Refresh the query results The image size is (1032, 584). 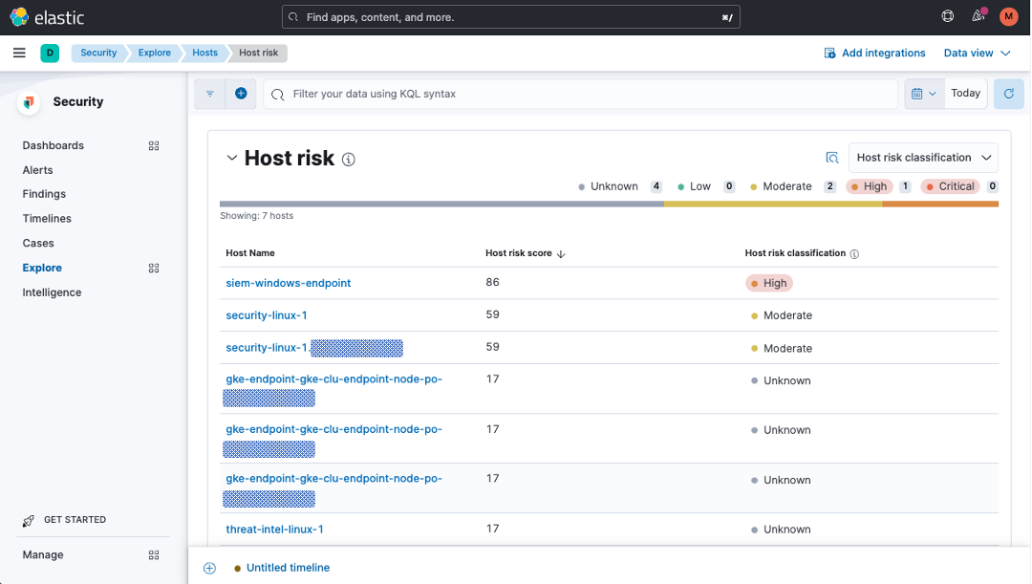1008,94
